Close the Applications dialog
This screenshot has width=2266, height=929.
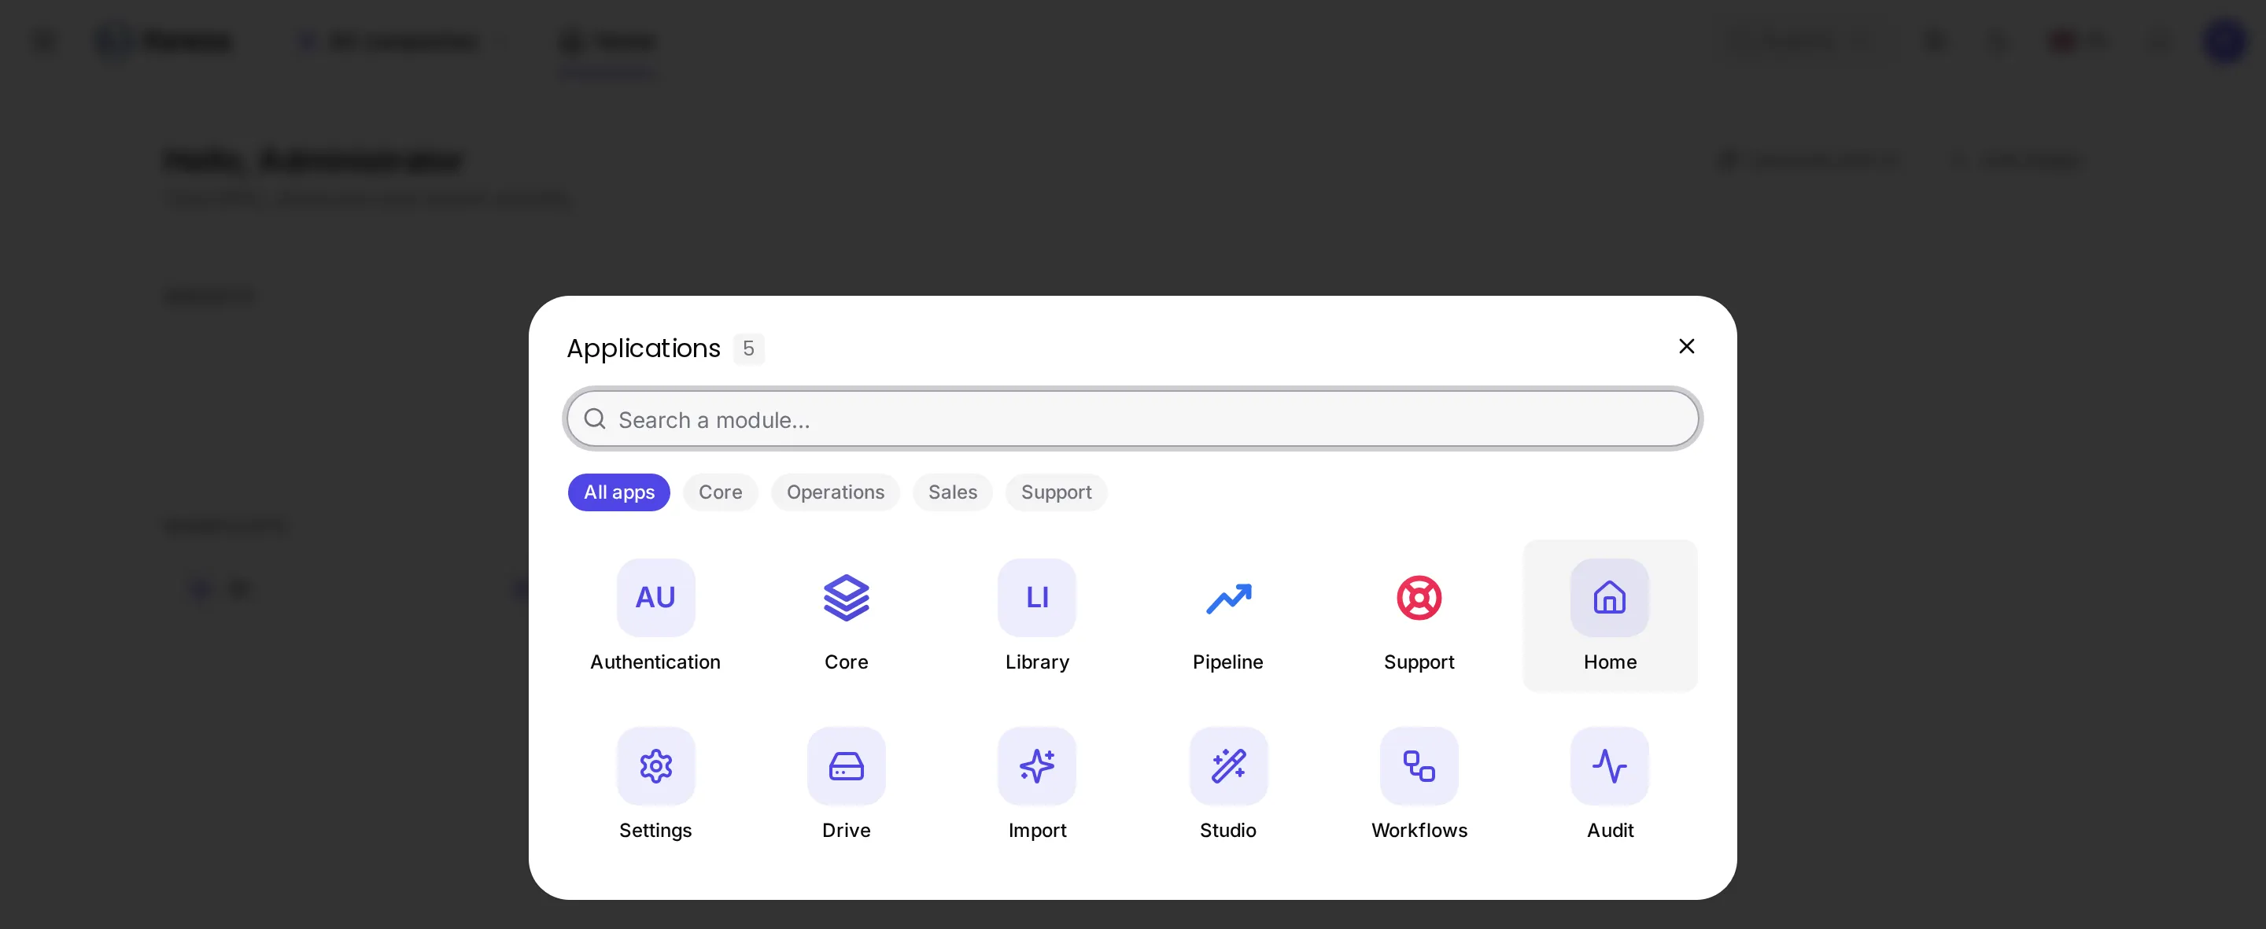[1686, 347]
